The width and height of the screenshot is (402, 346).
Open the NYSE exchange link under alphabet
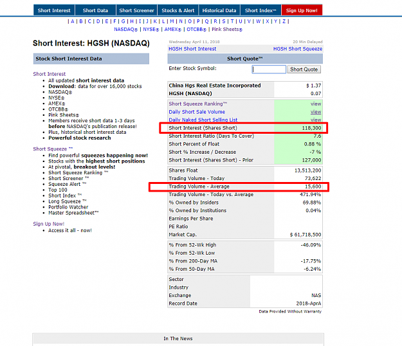tap(151, 30)
